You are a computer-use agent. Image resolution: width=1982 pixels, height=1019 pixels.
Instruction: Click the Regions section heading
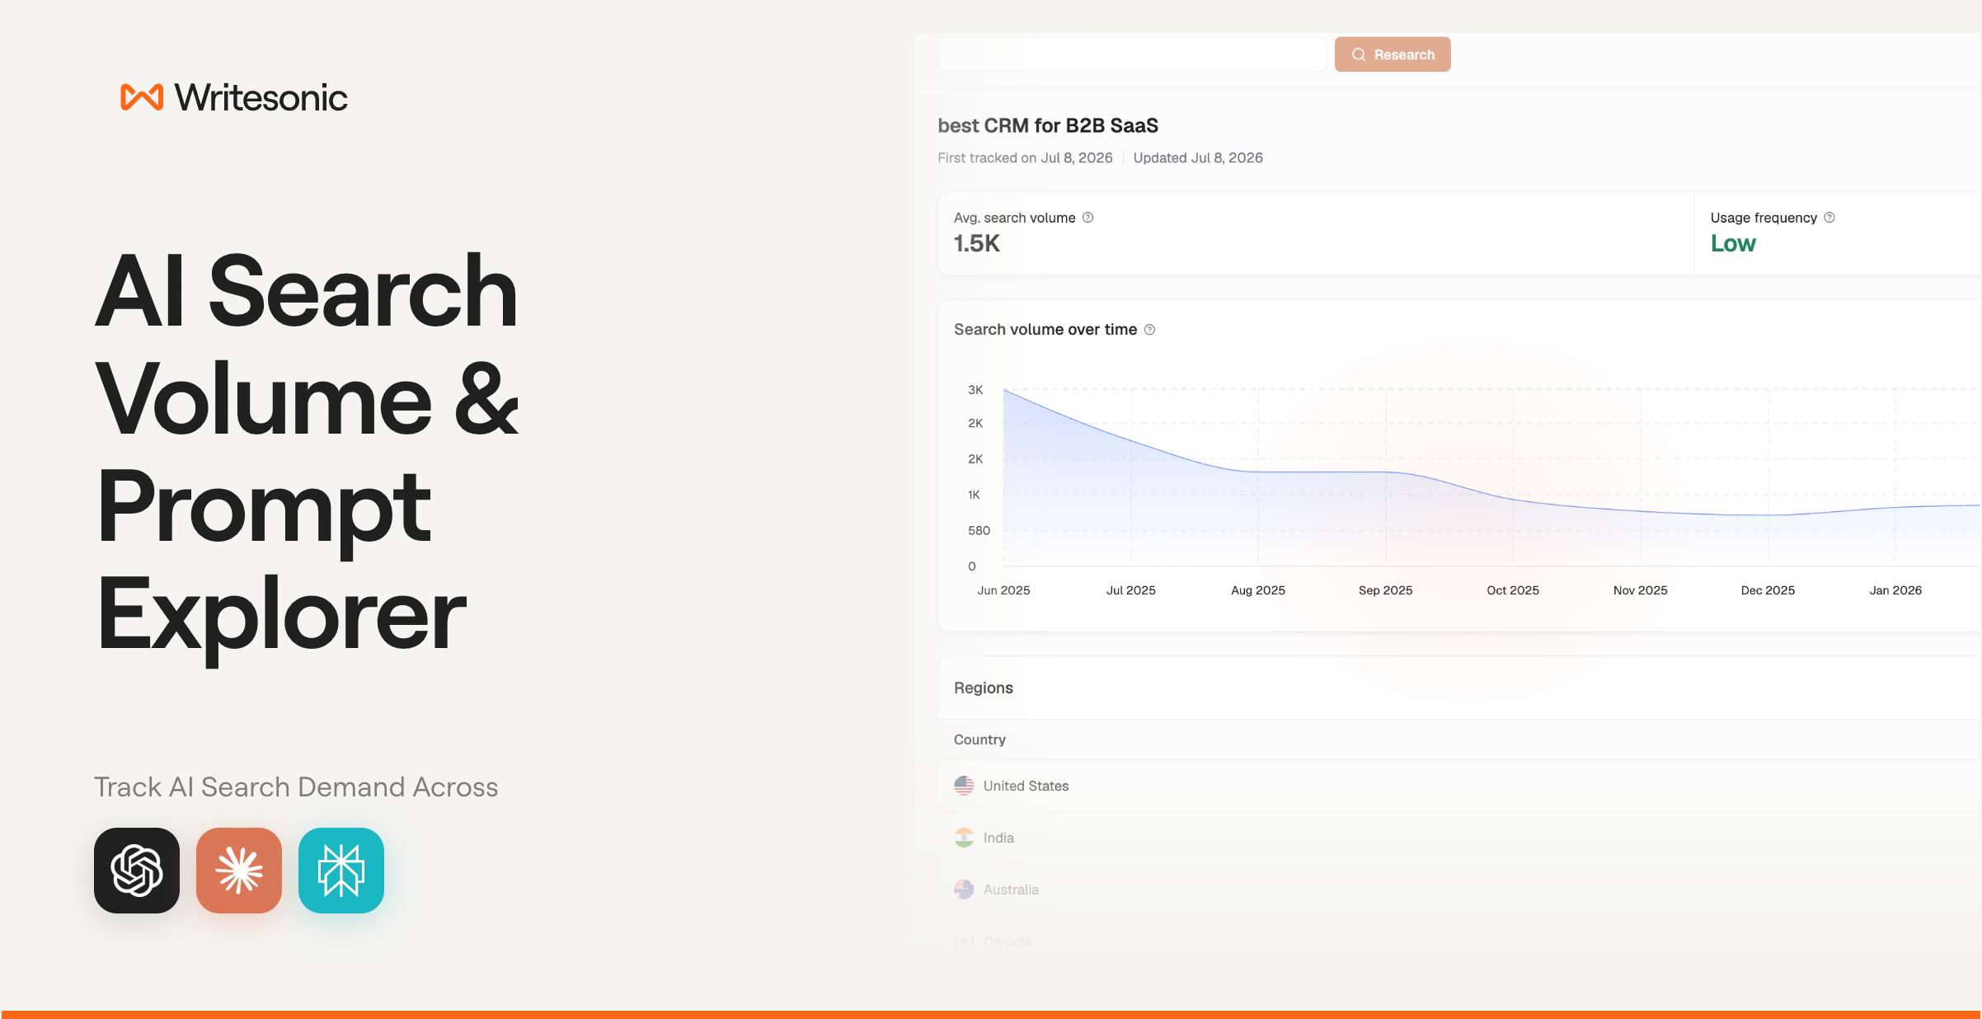click(x=984, y=688)
